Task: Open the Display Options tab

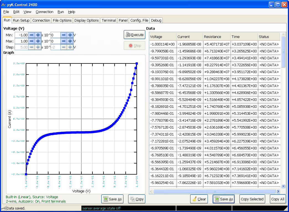Action: pos(86,20)
